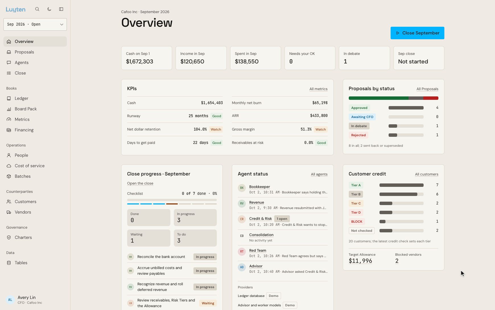Click the Cost of service cloud icon
495x310 pixels.
click(x=9, y=166)
